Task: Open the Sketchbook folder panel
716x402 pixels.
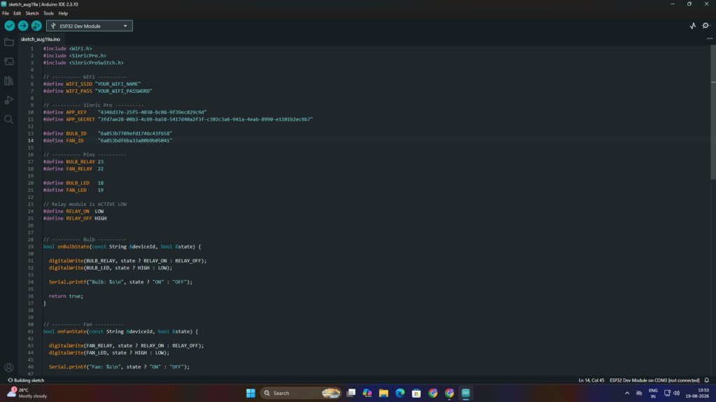Action: [8, 43]
